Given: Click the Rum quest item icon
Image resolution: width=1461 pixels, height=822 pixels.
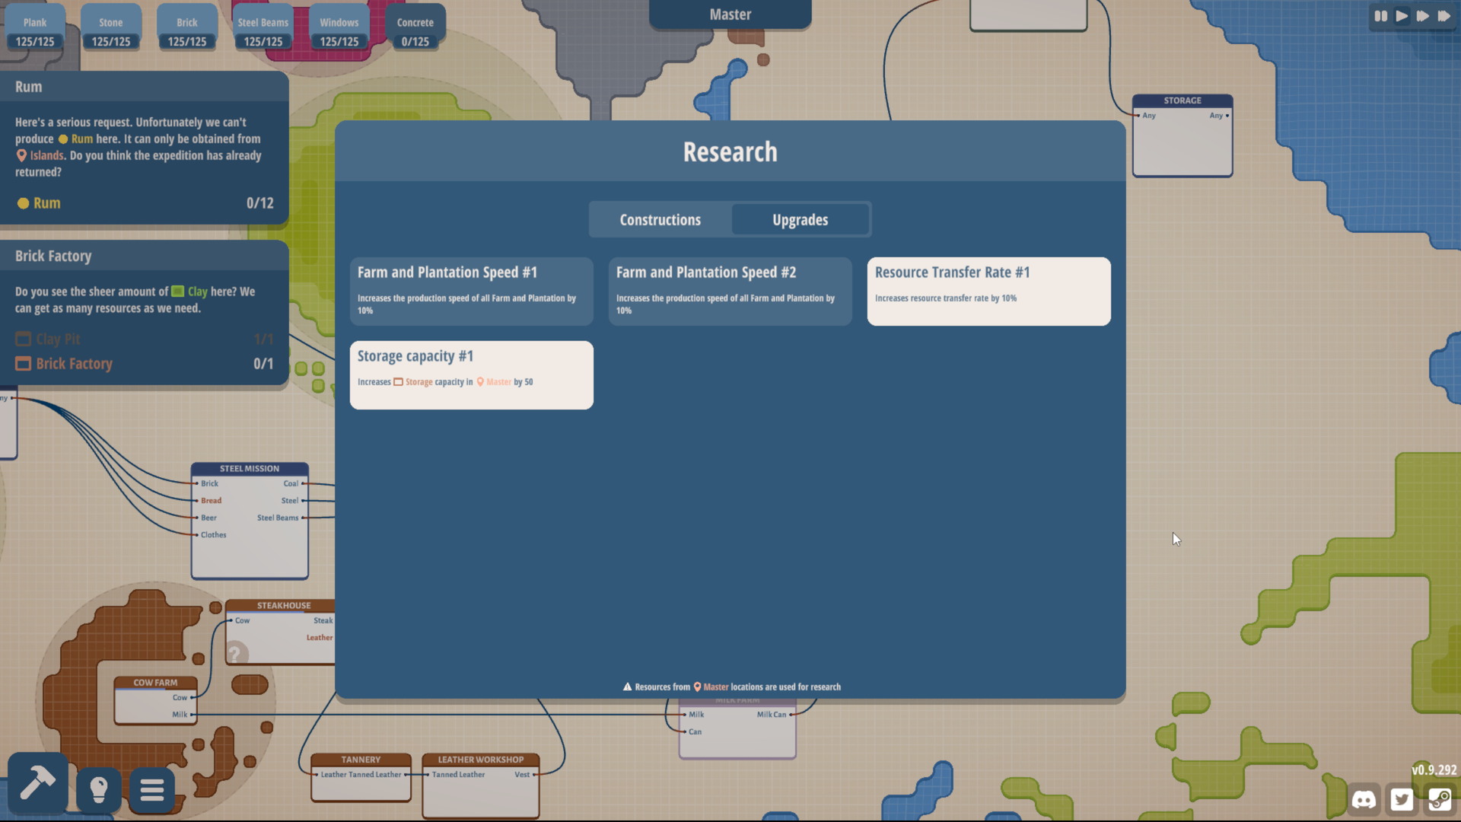Looking at the screenshot, I should tap(22, 202).
